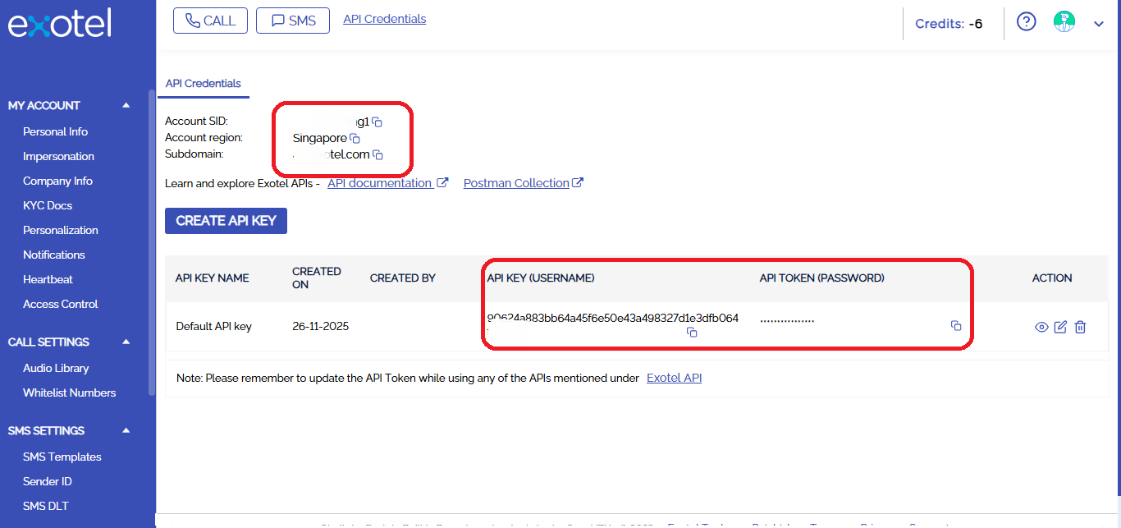The image size is (1121, 528).
Task: Open Personalization in sidebar
Action: [x=61, y=230]
